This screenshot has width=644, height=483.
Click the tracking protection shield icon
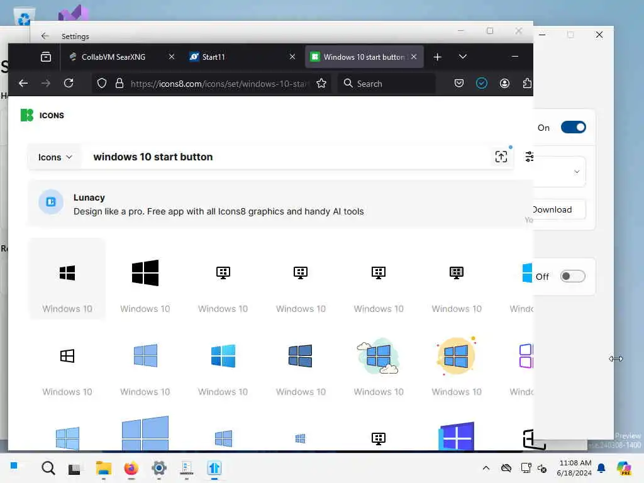(x=102, y=84)
